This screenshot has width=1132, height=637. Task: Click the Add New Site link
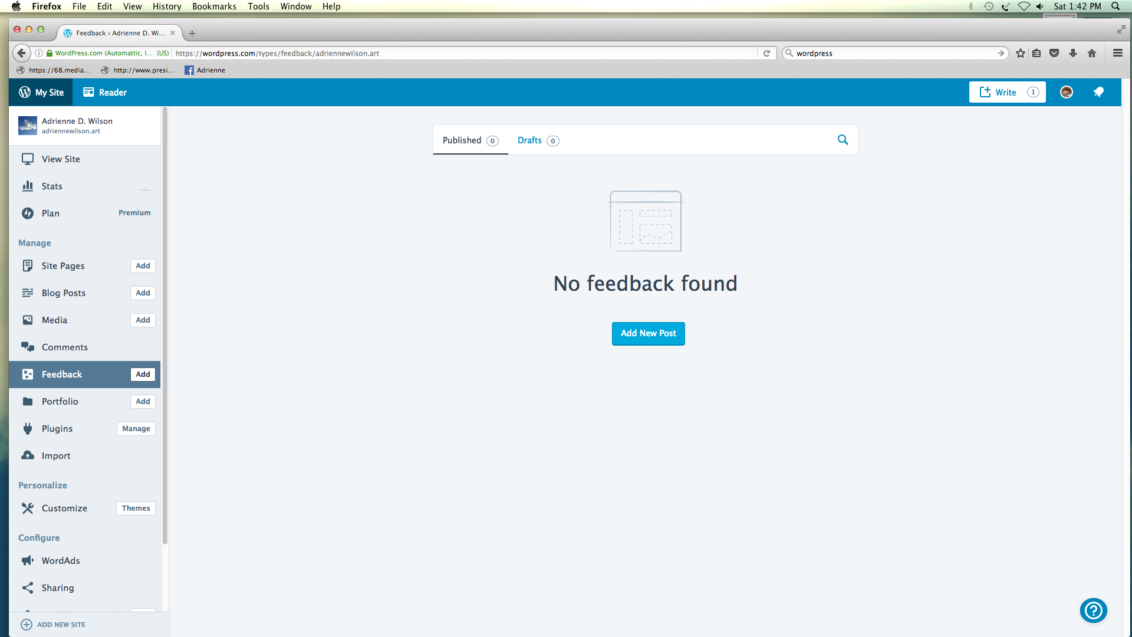point(61,625)
